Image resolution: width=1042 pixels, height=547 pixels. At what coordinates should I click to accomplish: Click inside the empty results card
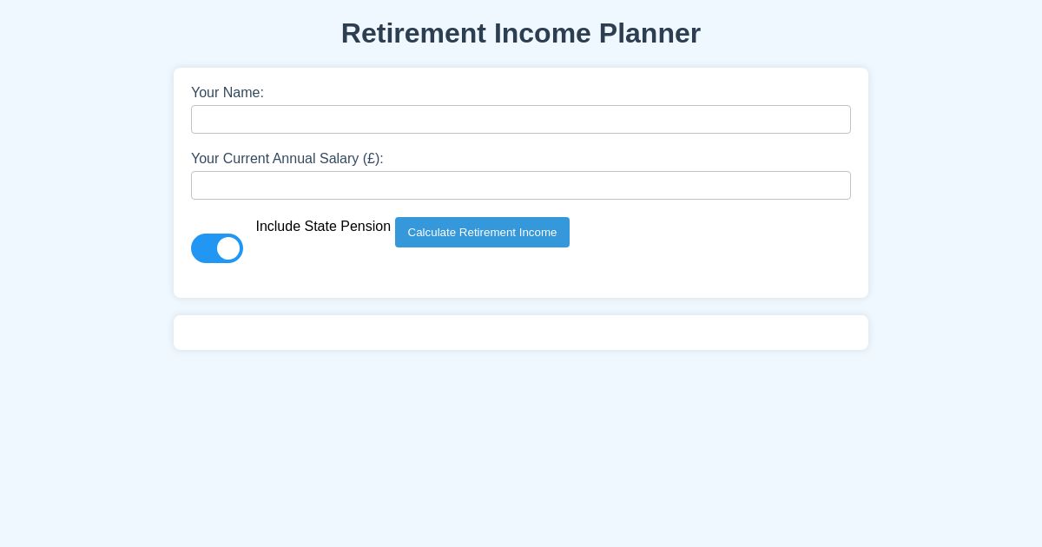pyautogui.click(x=521, y=333)
